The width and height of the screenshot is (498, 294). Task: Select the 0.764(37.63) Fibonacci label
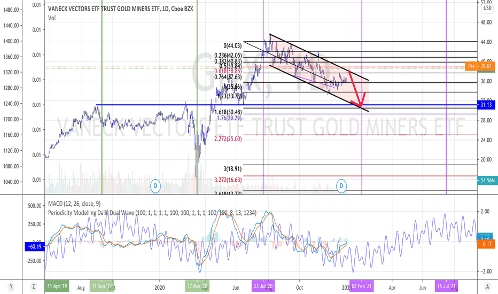click(228, 77)
